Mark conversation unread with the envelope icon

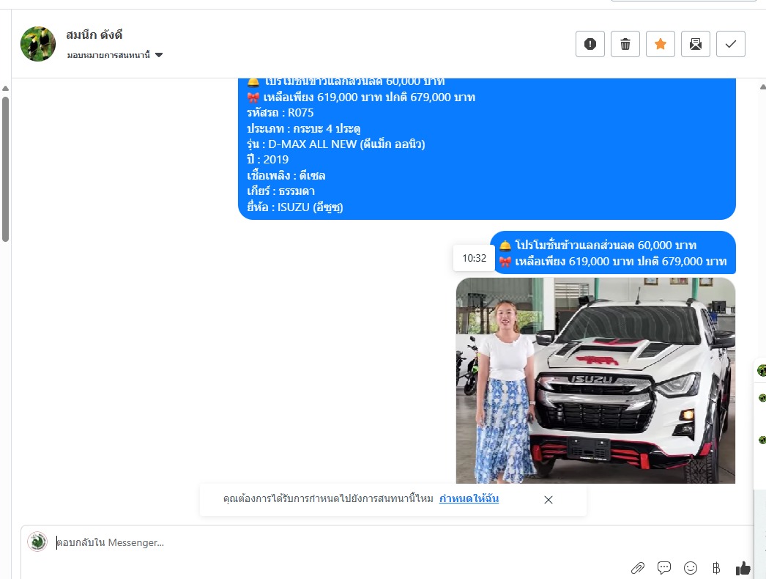click(x=696, y=44)
